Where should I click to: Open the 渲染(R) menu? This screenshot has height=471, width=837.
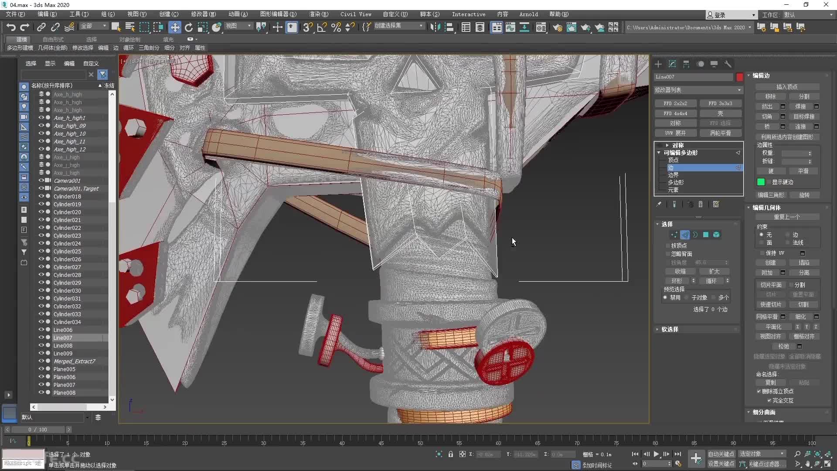pyautogui.click(x=319, y=14)
